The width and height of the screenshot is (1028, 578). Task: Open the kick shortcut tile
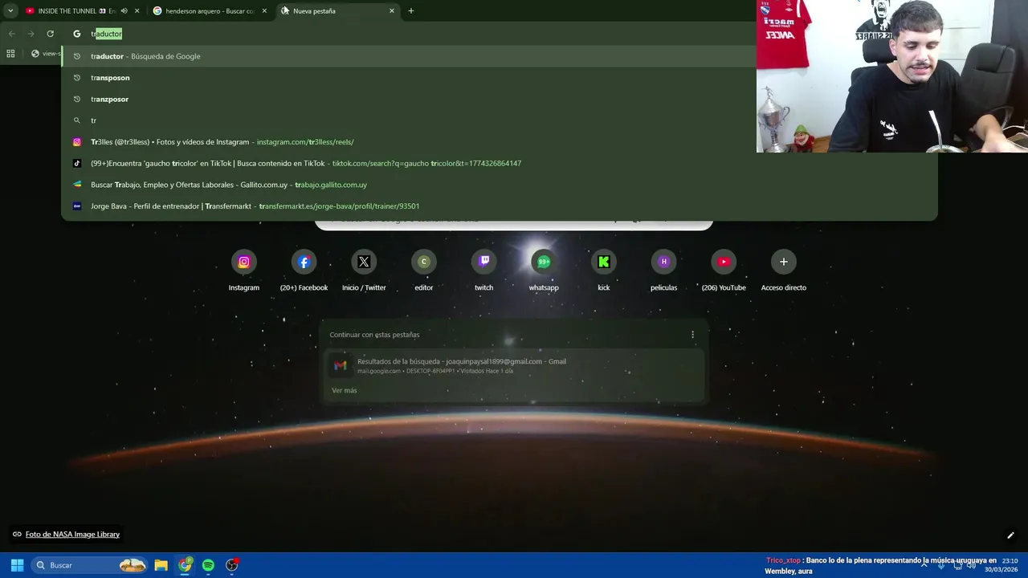(x=604, y=271)
